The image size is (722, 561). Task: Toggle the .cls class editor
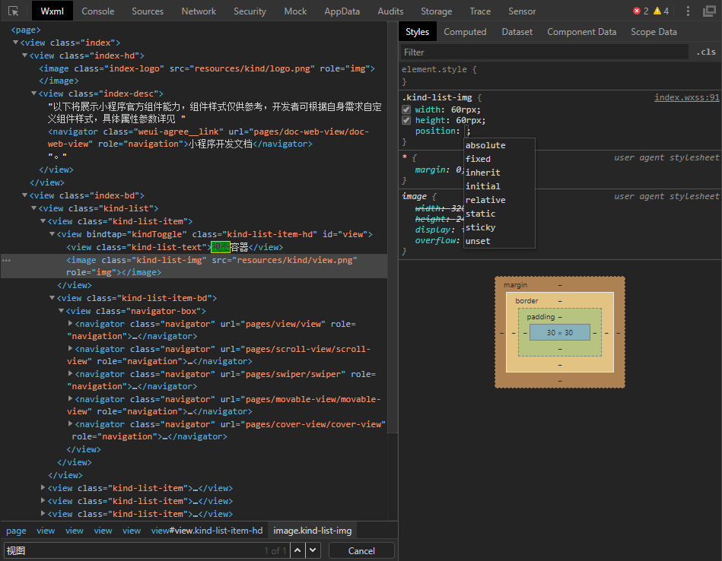[706, 52]
